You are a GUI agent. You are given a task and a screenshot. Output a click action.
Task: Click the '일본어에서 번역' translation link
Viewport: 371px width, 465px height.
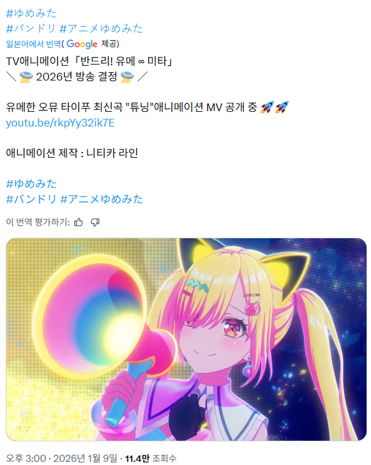tap(33, 44)
